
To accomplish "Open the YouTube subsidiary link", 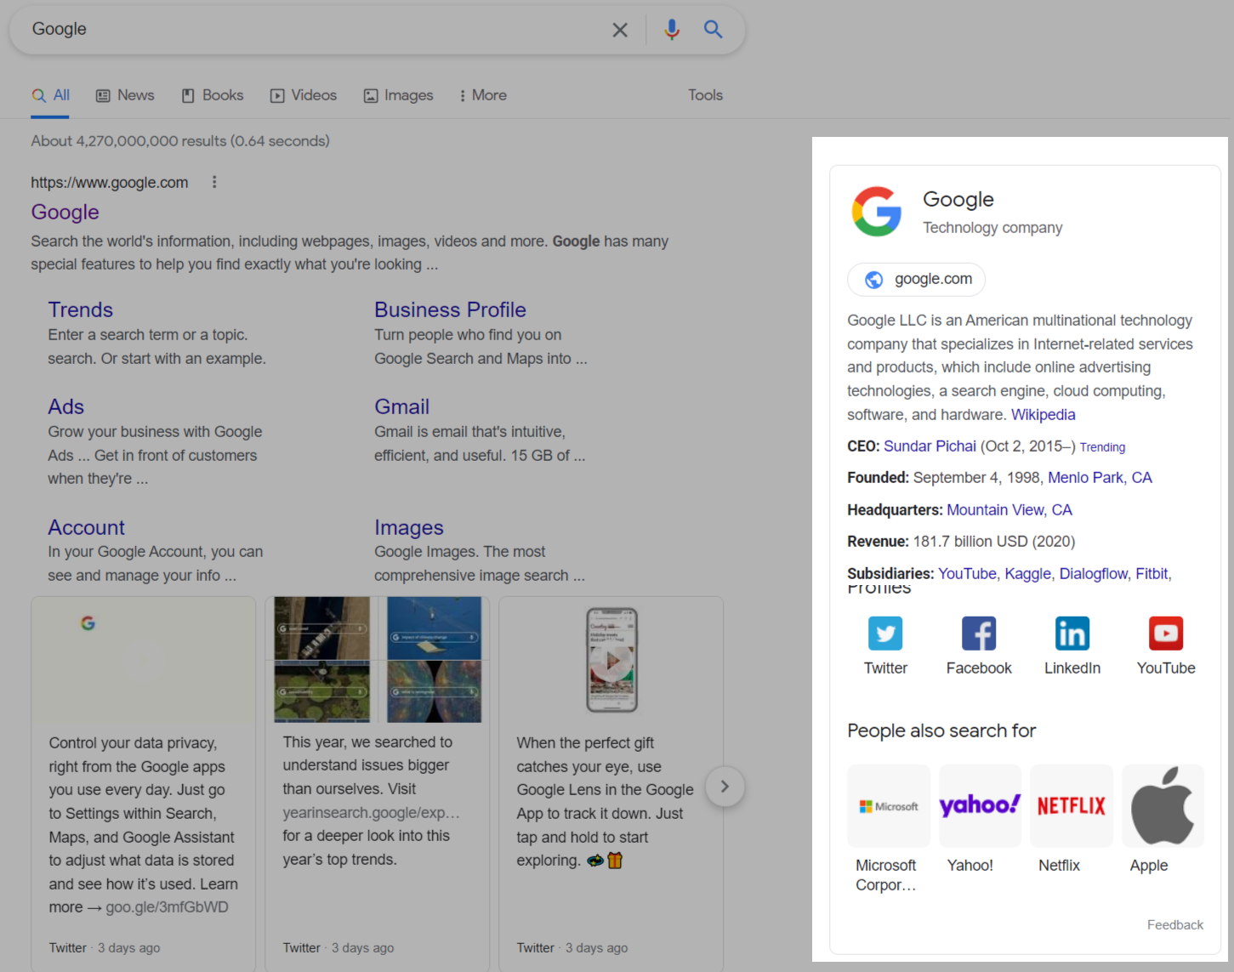I will click(x=967, y=574).
